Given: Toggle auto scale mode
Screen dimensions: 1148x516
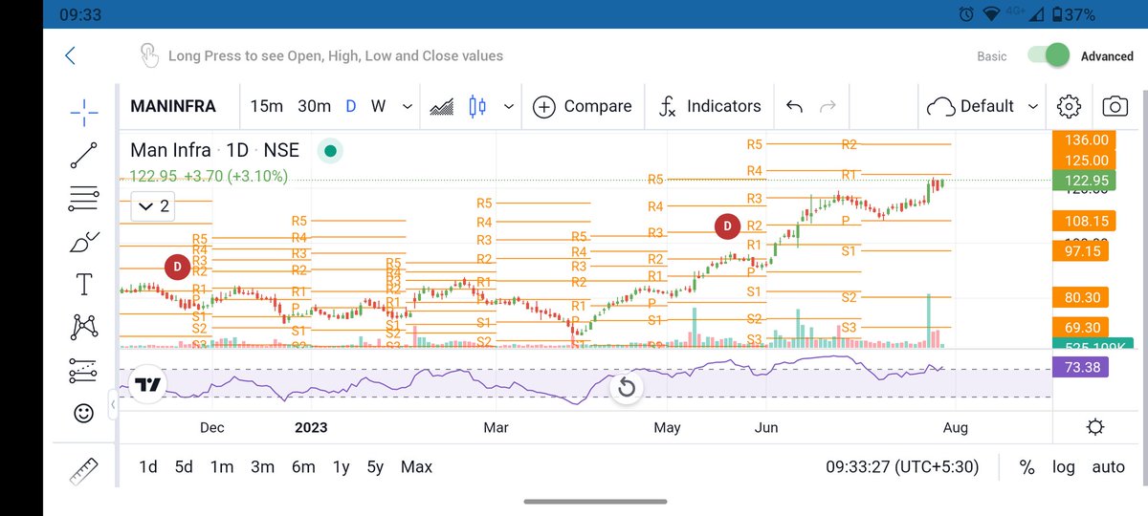Looking at the screenshot, I should [x=1109, y=467].
